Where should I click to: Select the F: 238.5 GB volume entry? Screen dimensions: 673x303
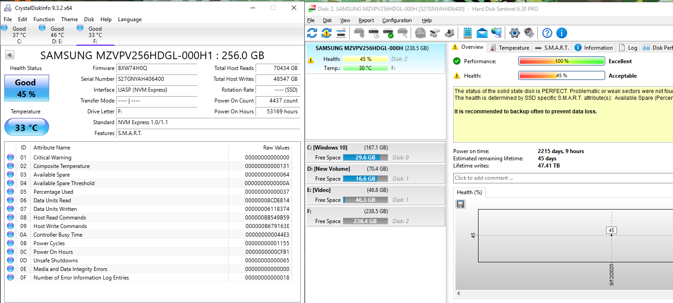(x=376, y=216)
